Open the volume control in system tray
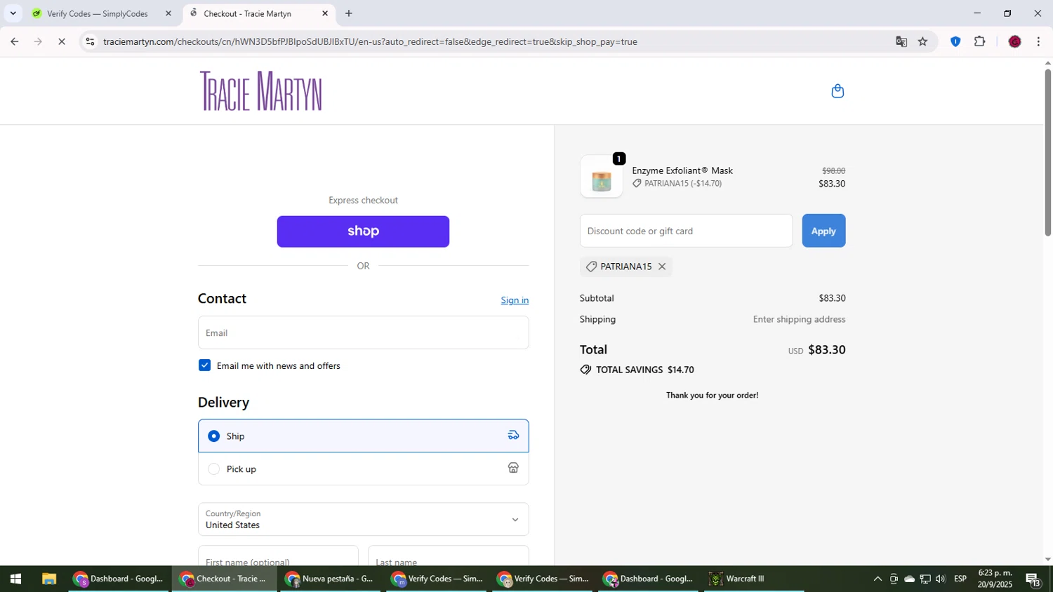Screen dimensions: 1053x592 tap(941, 579)
